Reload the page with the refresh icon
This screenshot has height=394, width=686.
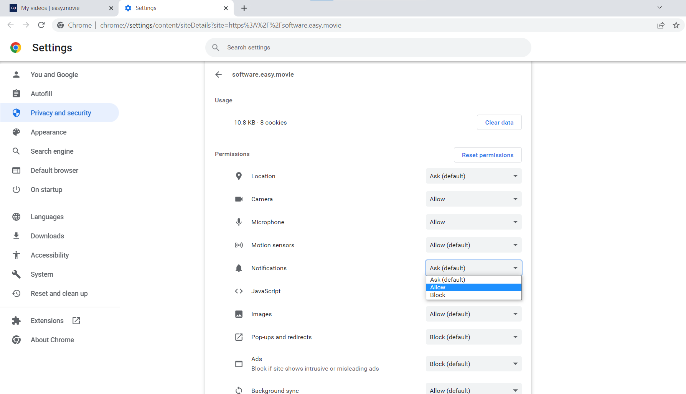point(41,25)
